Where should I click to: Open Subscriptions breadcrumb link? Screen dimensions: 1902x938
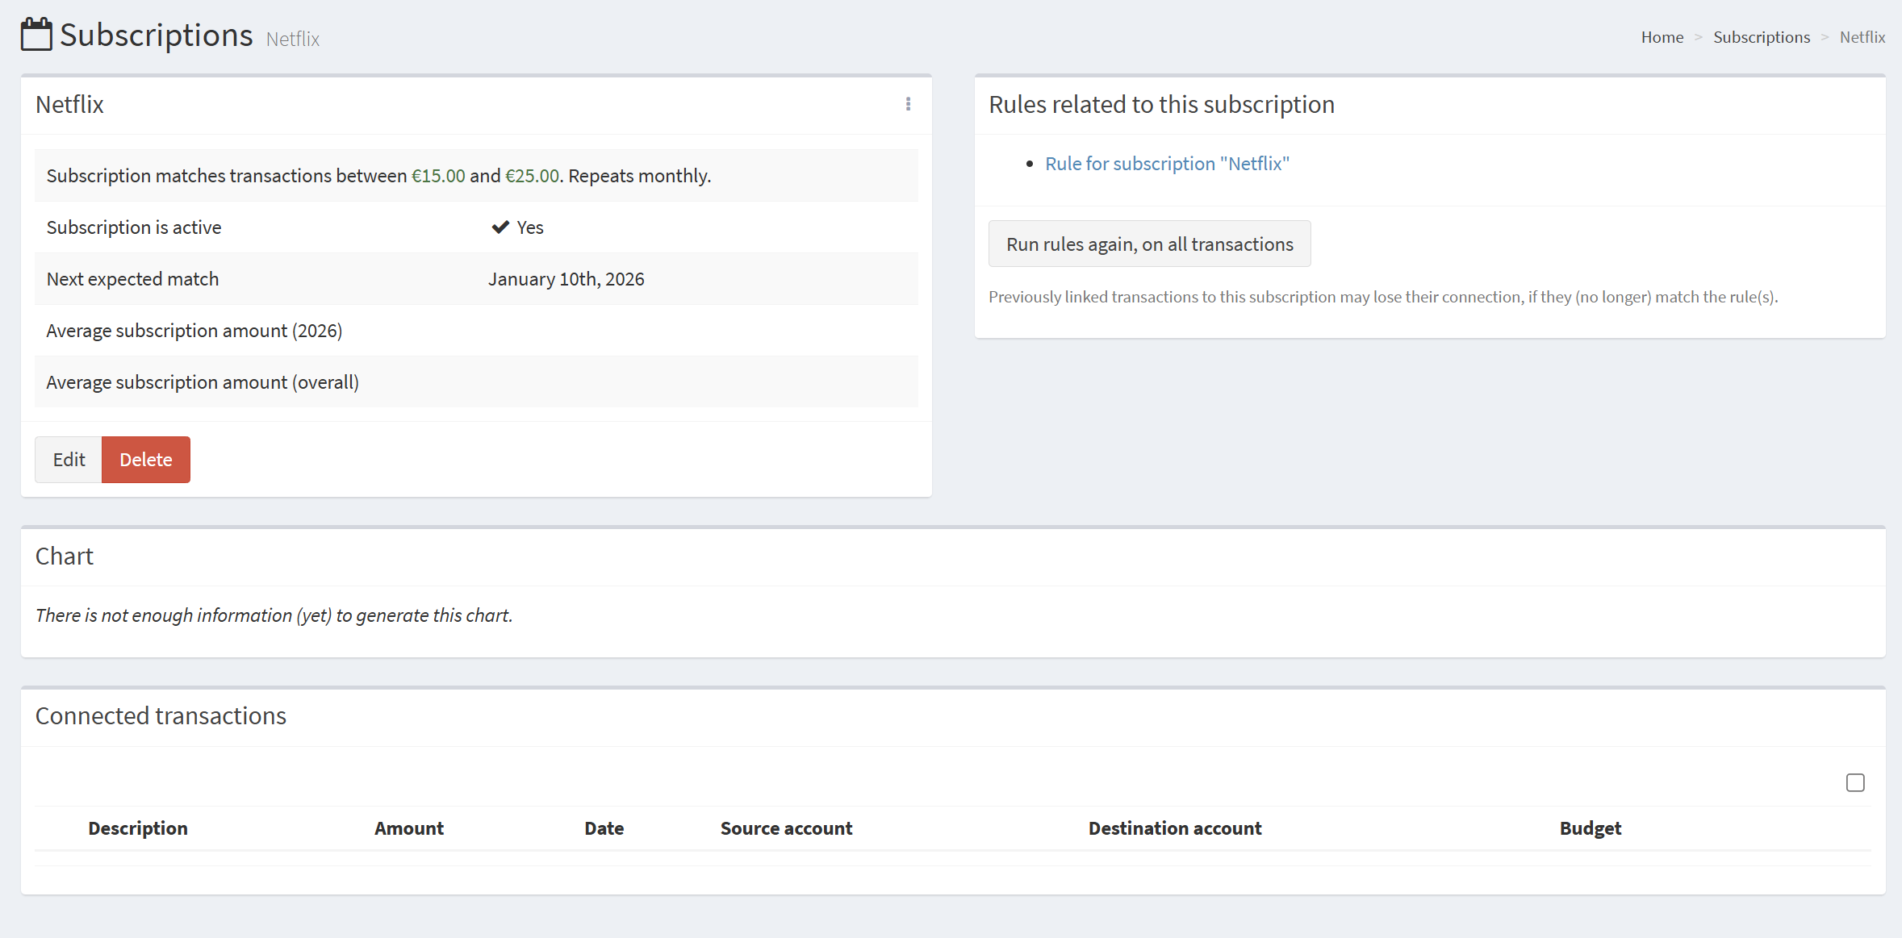coord(1762,37)
